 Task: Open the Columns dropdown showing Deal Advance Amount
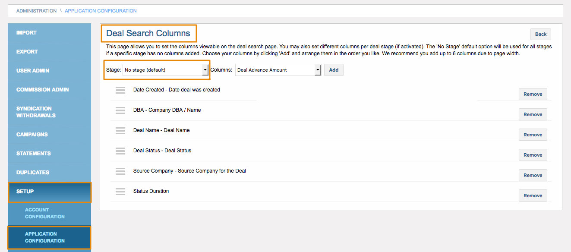coord(278,70)
